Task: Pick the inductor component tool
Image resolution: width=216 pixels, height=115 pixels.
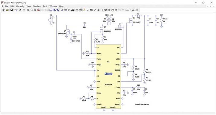Action: point(102,10)
